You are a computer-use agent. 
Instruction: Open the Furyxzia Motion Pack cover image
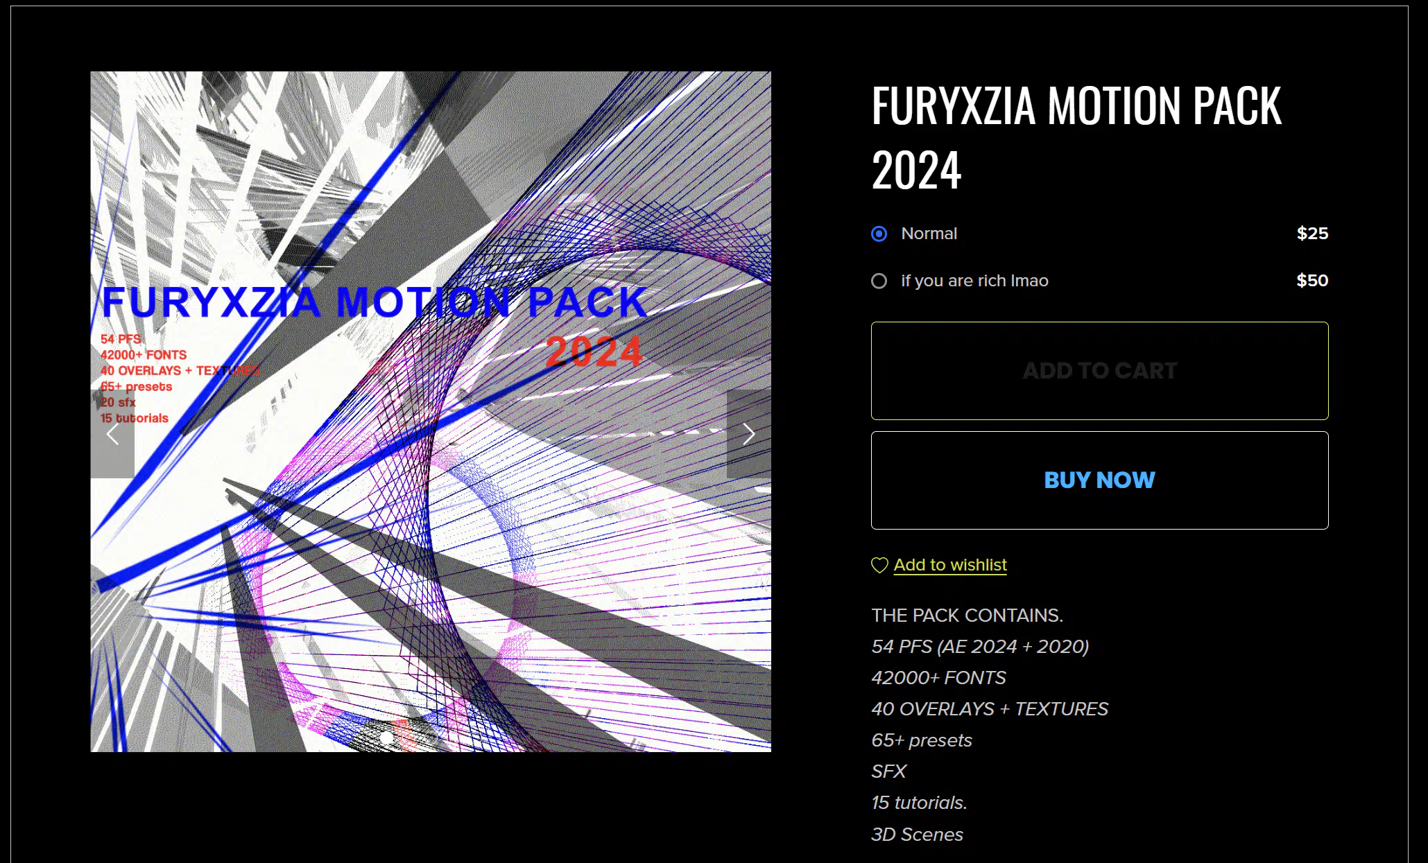point(431,412)
